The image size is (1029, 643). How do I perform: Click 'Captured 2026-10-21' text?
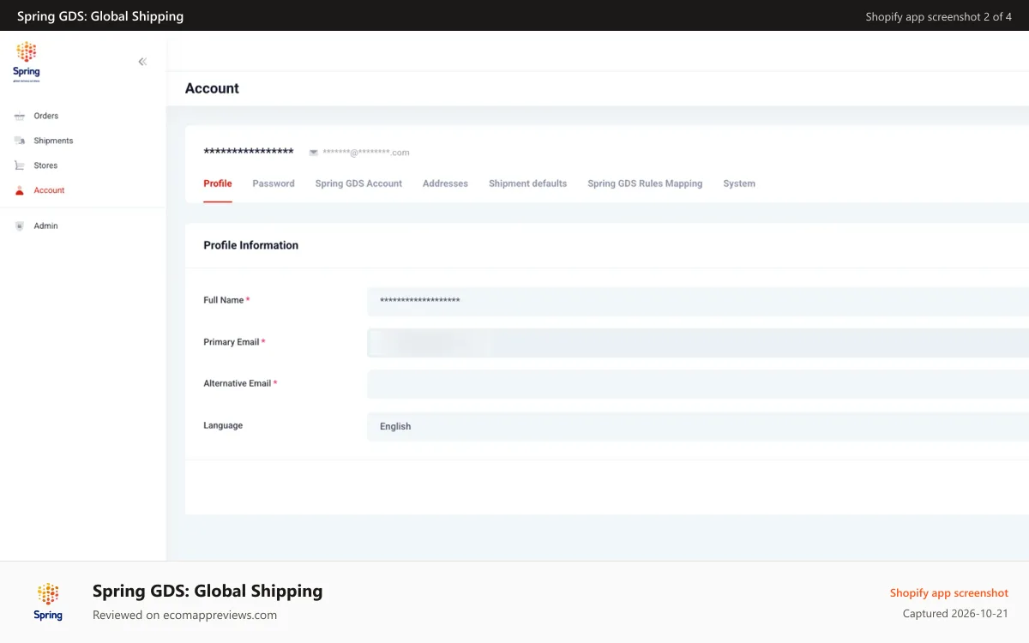click(x=955, y=614)
